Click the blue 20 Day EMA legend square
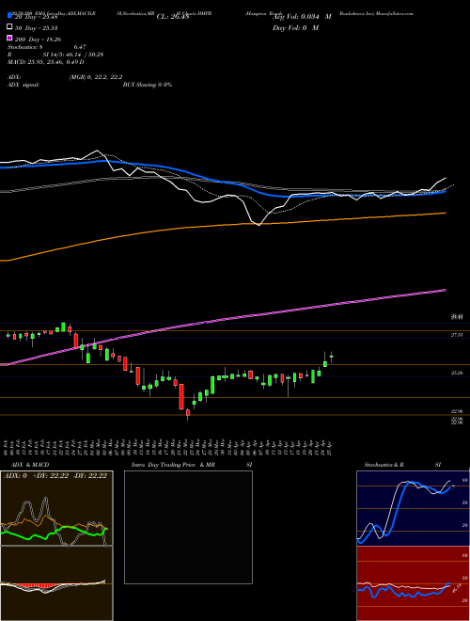The width and height of the screenshot is (470, 621). [9, 16]
